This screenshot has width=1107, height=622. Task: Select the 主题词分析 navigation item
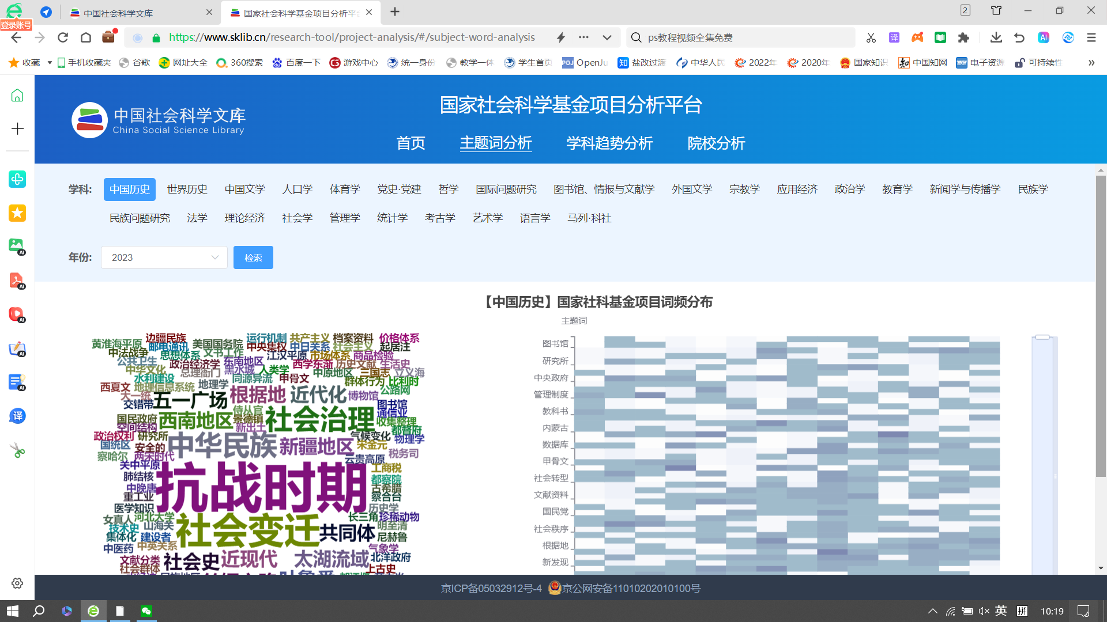tap(496, 143)
